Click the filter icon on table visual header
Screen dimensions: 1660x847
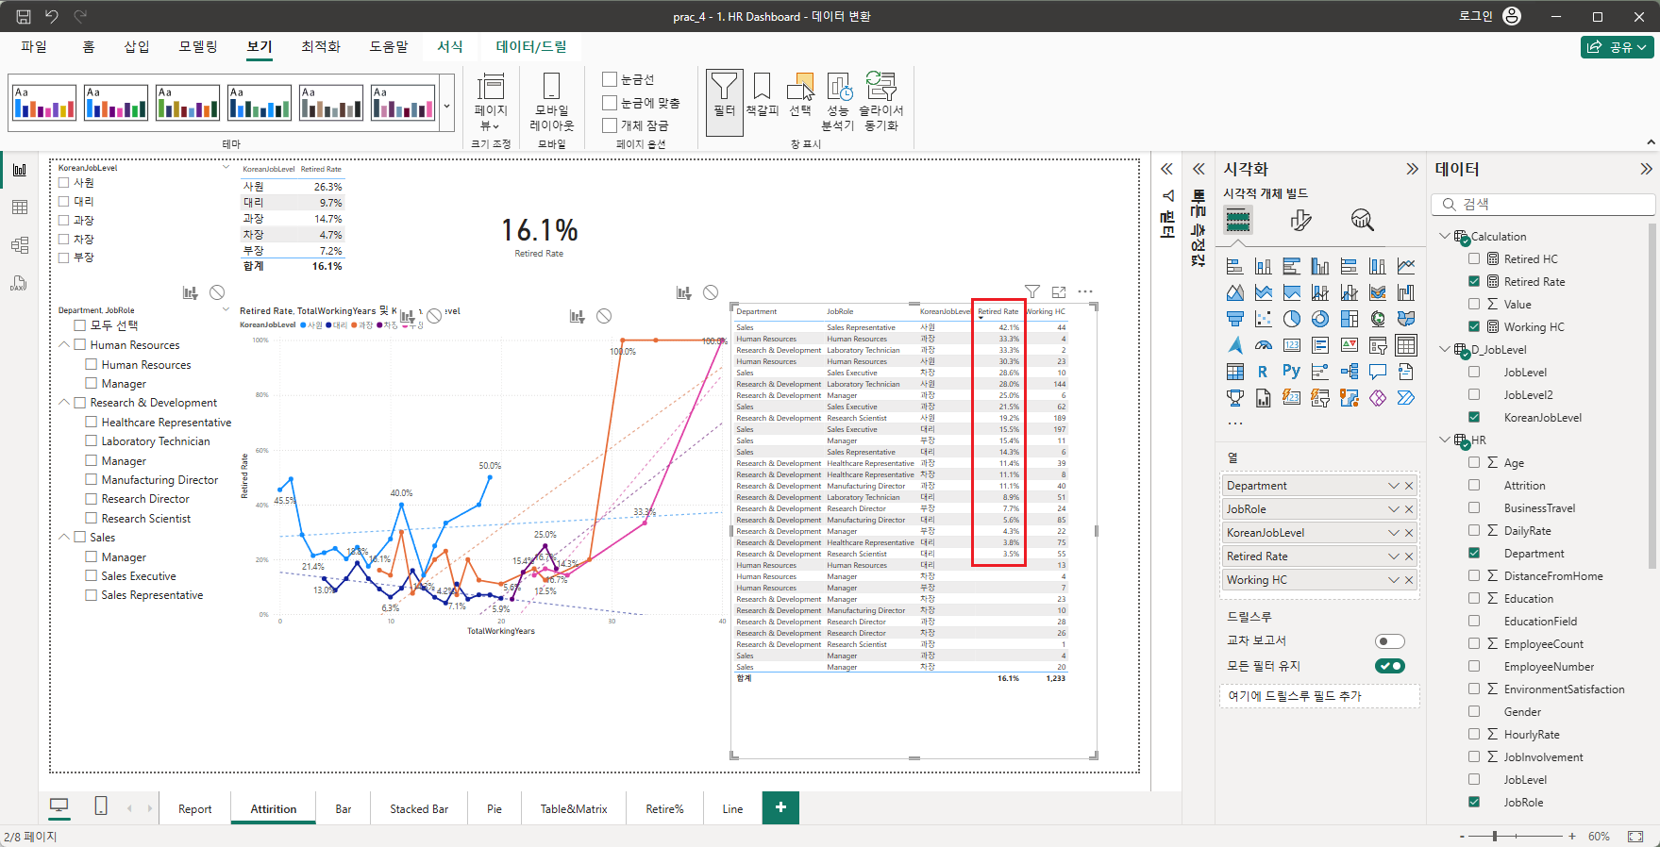tap(1032, 292)
